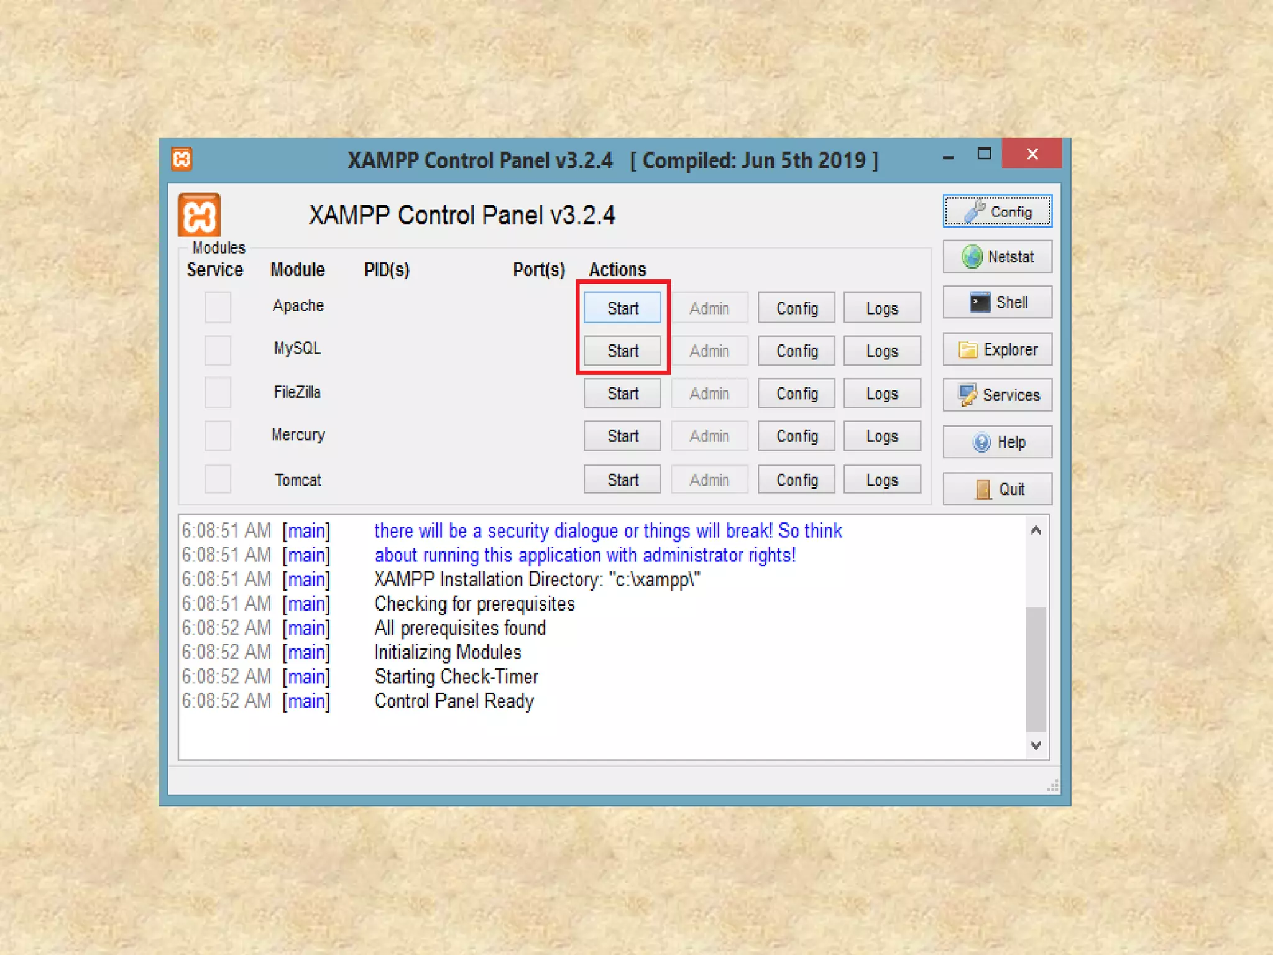Screen dimensions: 1273x955
Task: Minimize the XAMPP Control Panel window
Action: (948, 157)
